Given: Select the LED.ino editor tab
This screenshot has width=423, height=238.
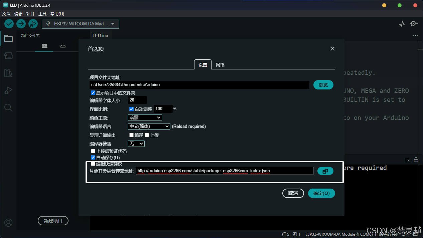Looking at the screenshot, I should [x=100, y=35].
